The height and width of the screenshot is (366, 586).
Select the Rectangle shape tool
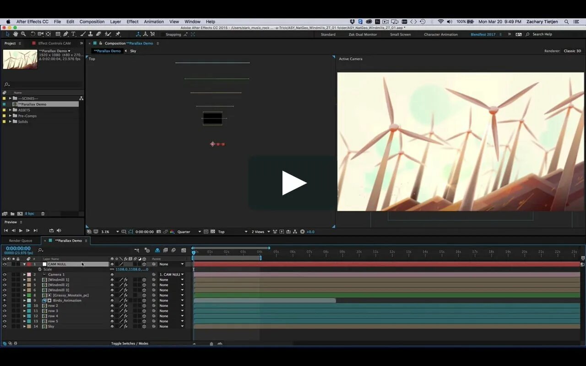(x=58, y=34)
